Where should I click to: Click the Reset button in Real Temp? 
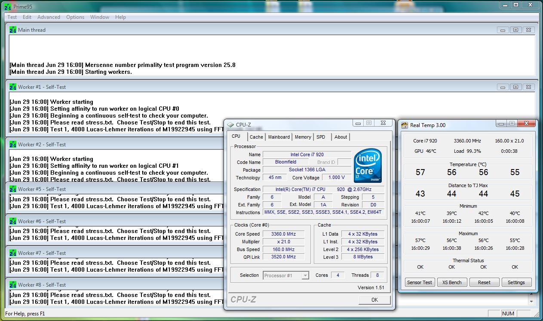[x=484, y=282]
